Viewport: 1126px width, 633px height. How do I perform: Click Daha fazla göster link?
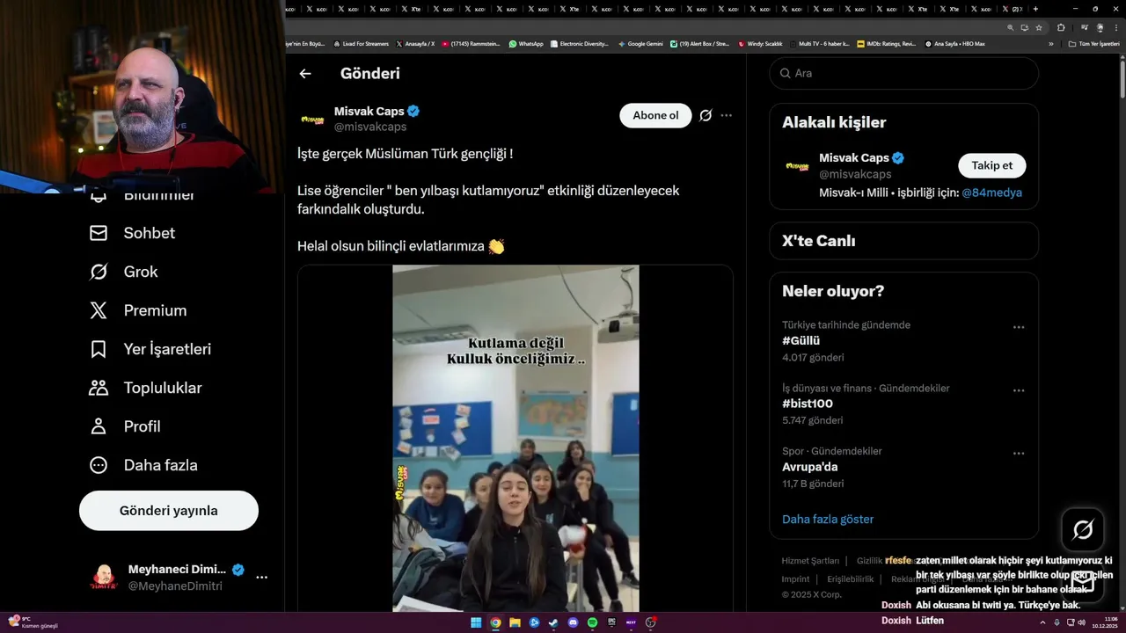coord(828,519)
